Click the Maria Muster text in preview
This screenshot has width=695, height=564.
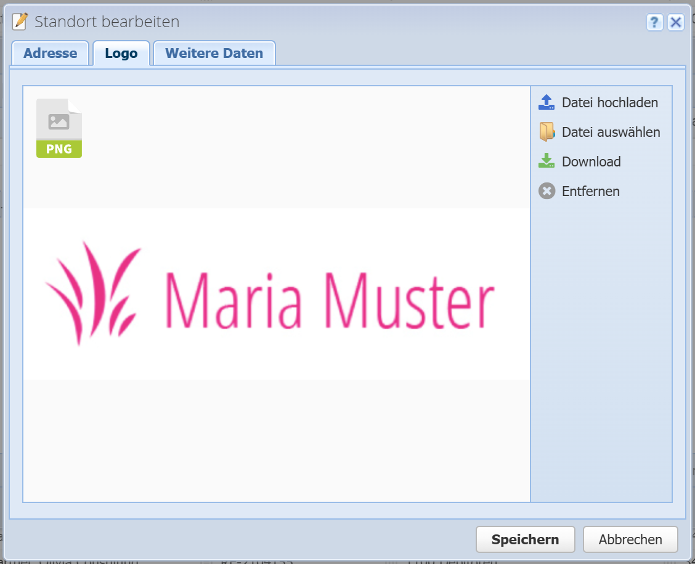330,300
